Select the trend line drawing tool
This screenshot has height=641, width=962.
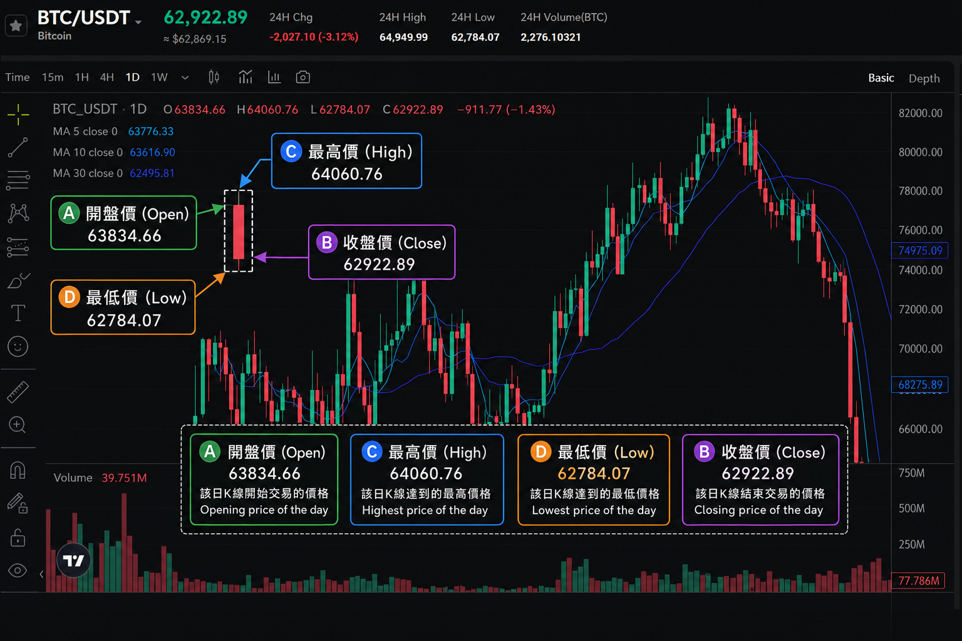(x=18, y=148)
